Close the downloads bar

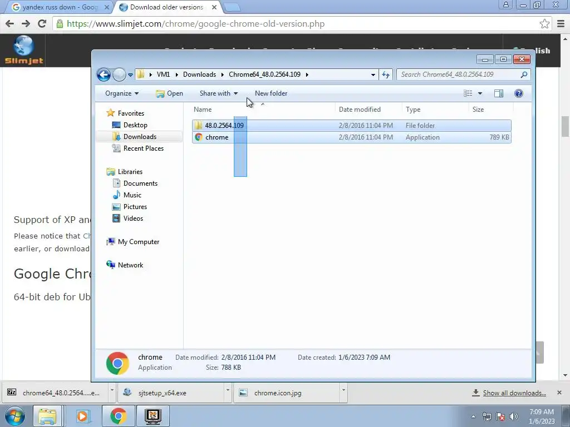[x=559, y=393]
